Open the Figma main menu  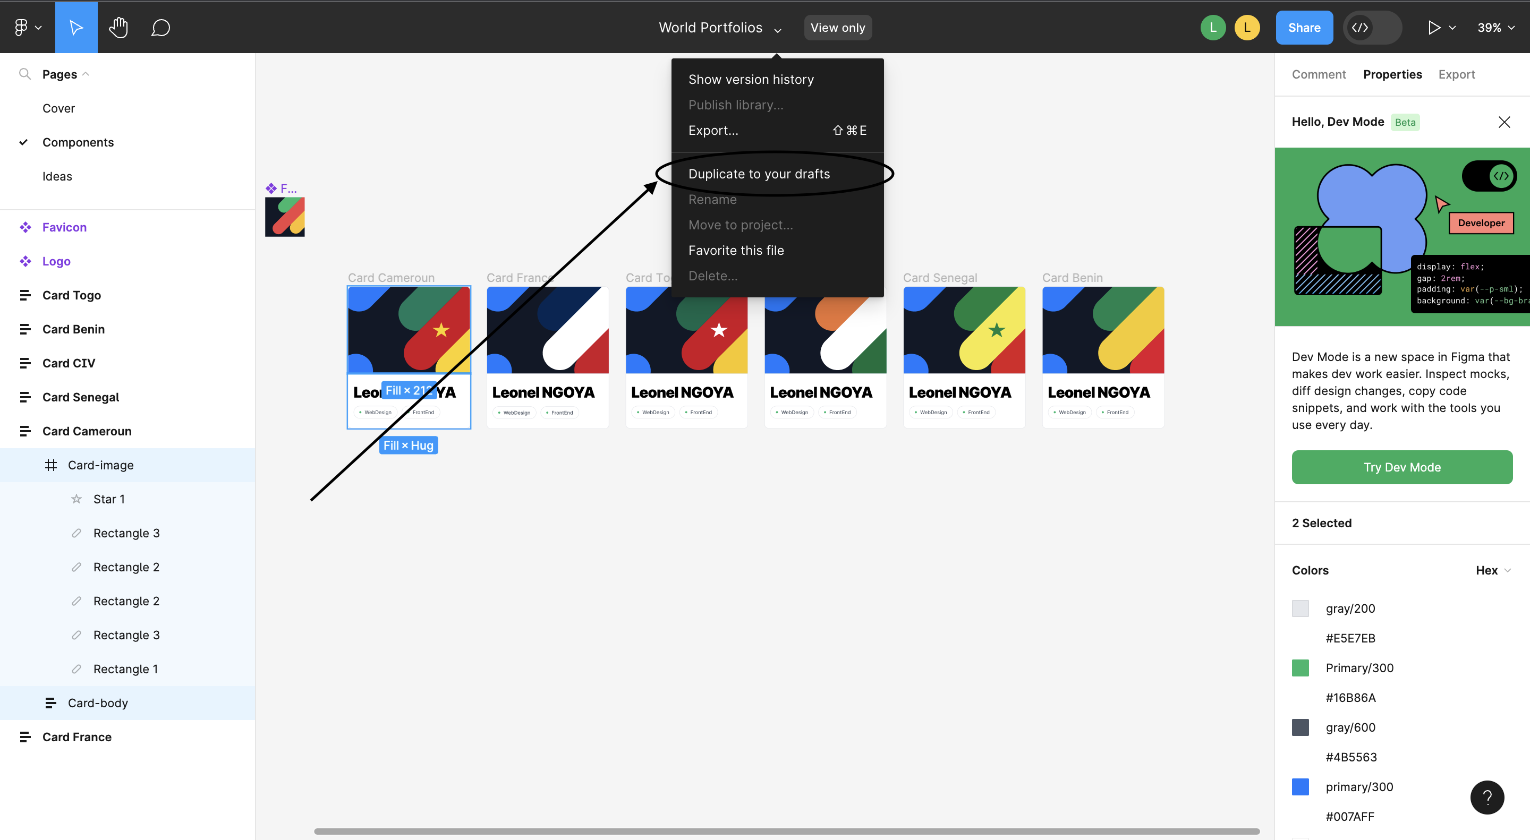coord(26,27)
